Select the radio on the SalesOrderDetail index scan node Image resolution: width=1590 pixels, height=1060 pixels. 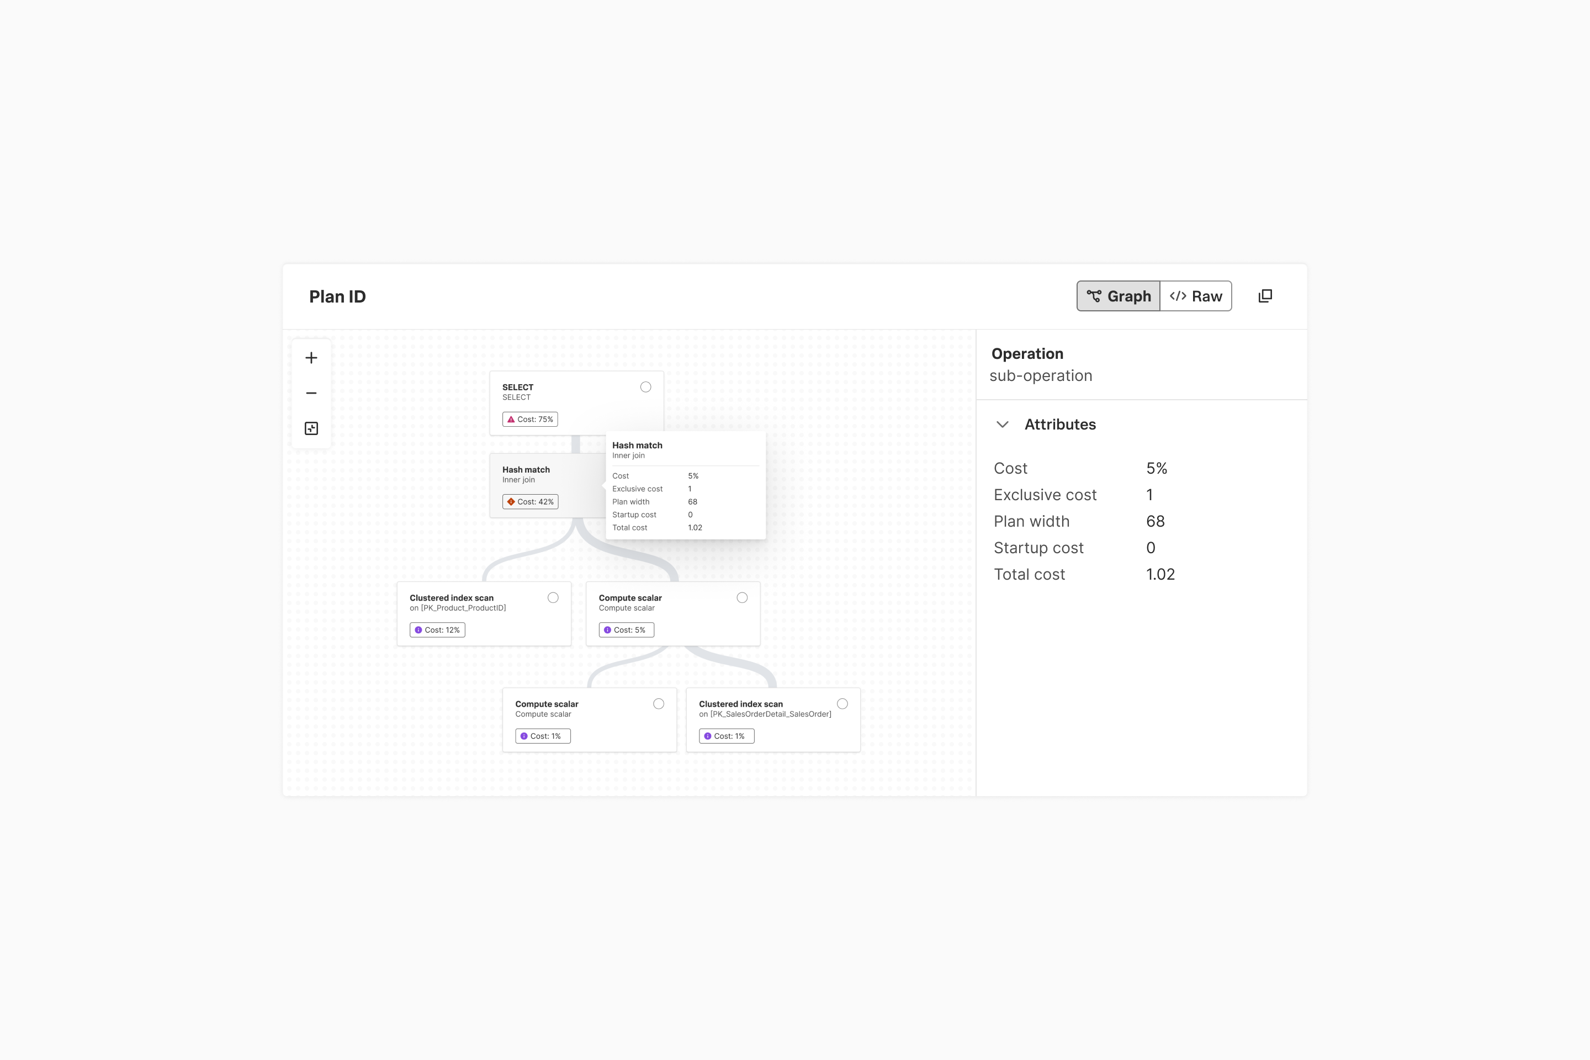842,703
